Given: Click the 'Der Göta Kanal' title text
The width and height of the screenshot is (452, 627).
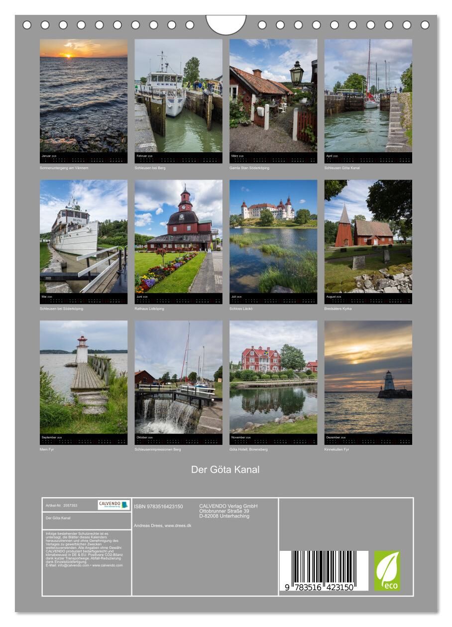Looking at the screenshot, I should coord(226,469).
